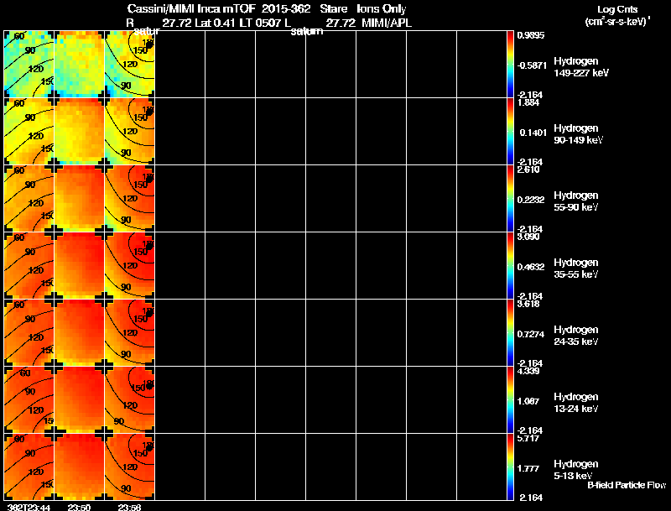Select the 149-227 keV image at 23:56
This screenshot has height=511, width=671.
130,65
